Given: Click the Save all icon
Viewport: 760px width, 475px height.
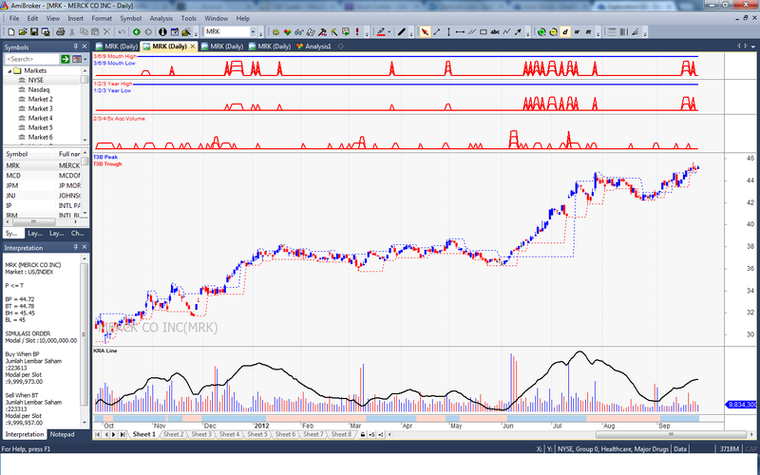Looking at the screenshot, I should [46, 32].
